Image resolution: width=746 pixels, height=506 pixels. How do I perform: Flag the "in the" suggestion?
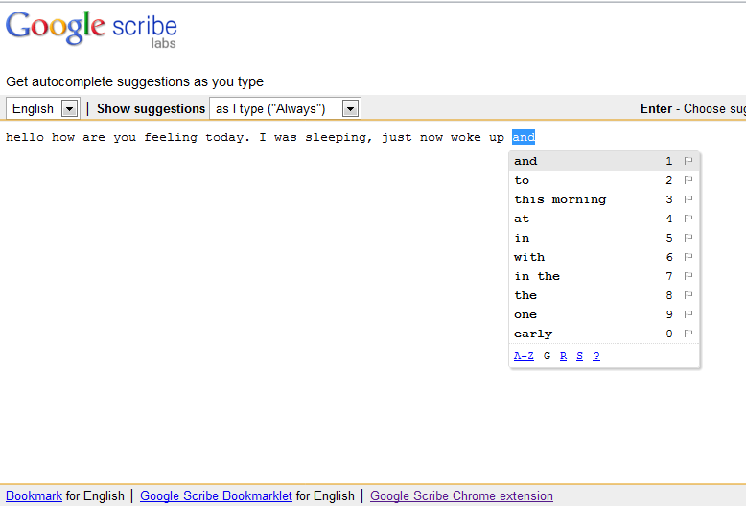pyautogui.click(x=688, y=276)
